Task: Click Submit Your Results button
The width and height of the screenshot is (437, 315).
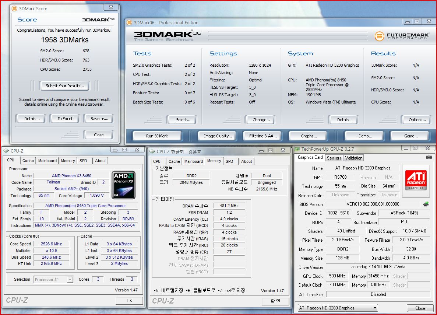Action: 65,86
